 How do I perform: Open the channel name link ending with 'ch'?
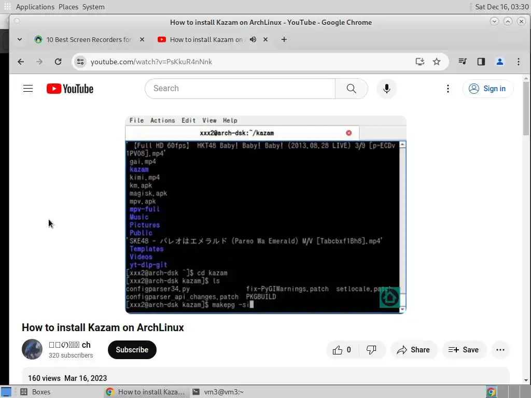[x=70, y=345]
